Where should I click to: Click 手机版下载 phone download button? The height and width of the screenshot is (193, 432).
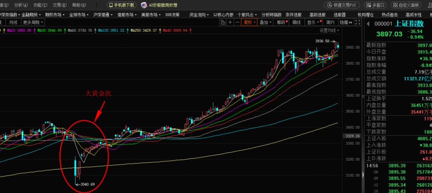122,5
